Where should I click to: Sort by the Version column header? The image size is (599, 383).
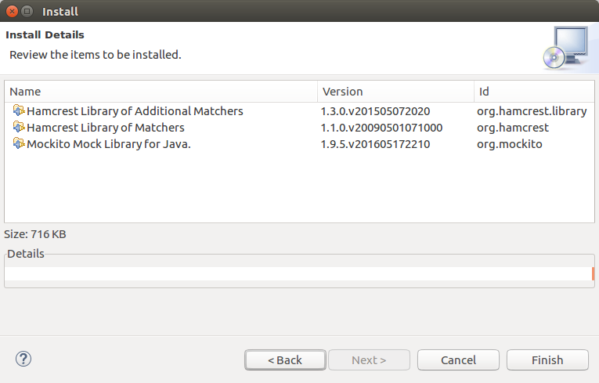click(x=395, y=92)
